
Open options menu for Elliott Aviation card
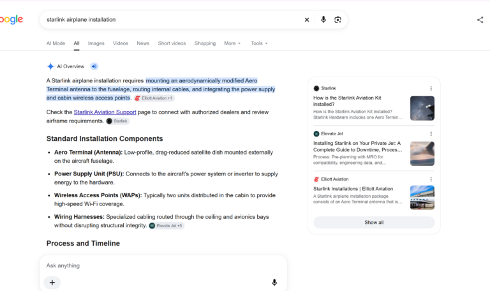tap(431, 179)
